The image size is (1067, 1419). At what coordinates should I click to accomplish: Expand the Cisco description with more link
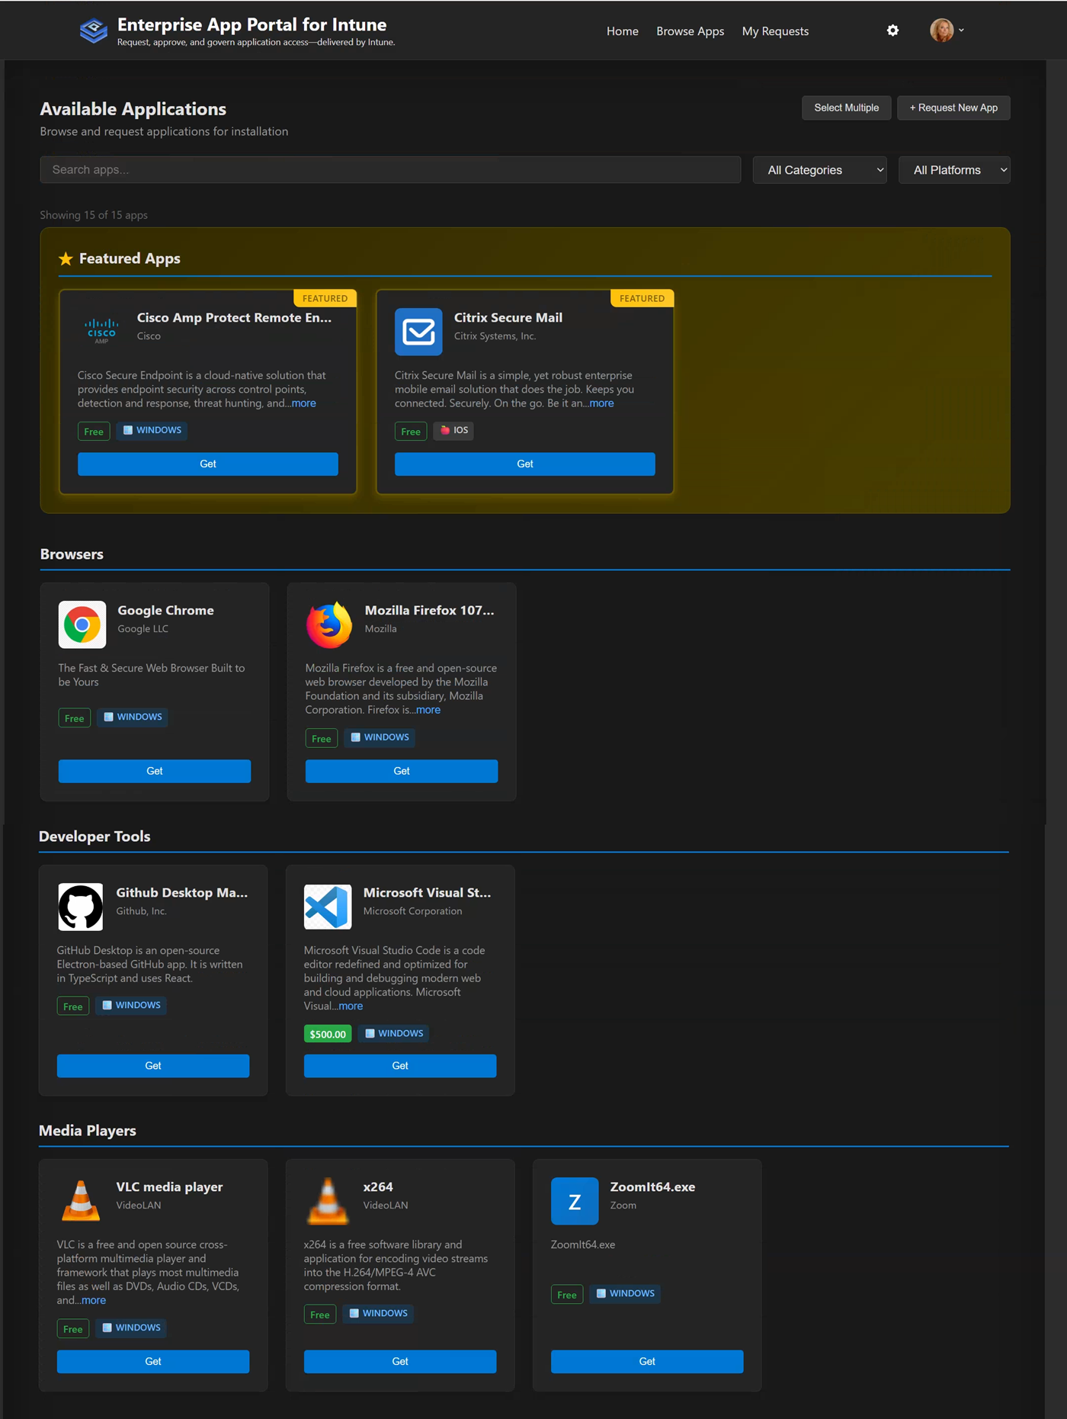pyautogui.click(x=303, y=403)
